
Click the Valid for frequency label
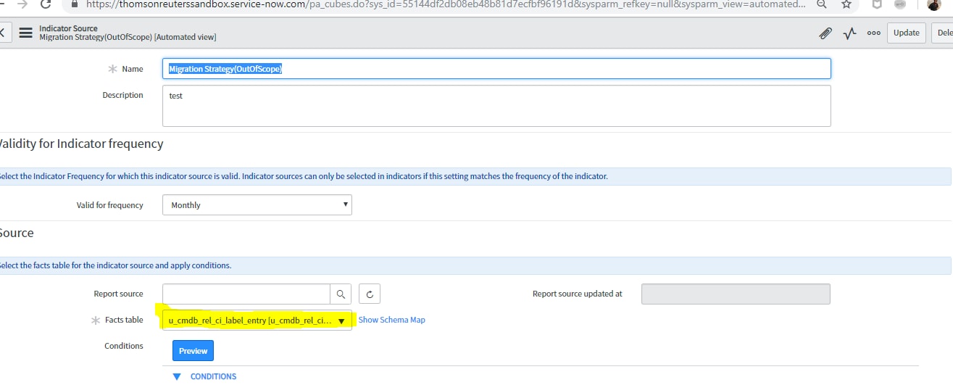point(110,205)
